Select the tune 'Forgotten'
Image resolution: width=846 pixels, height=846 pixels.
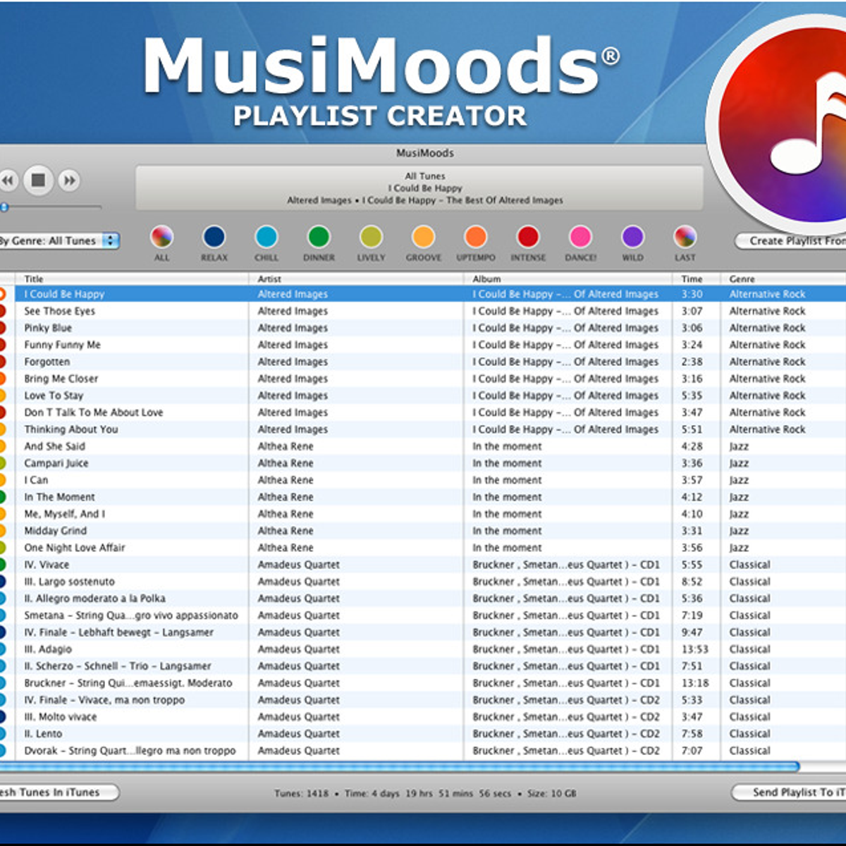[x=423, y=362]
